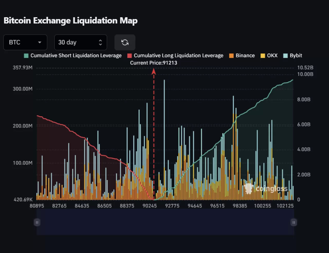Click the right zoom range slider handle
Viewport: 329px width, 253px height.
(x=294, y=222)
